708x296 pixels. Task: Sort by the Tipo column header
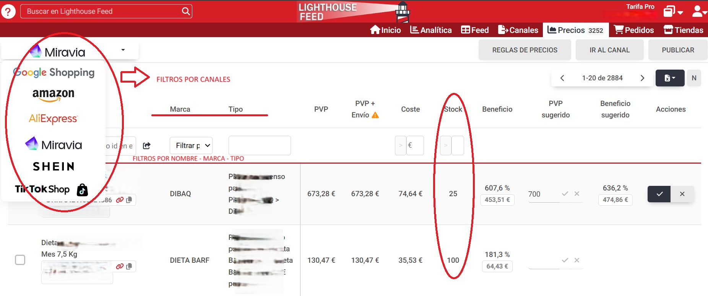point(235,109)
